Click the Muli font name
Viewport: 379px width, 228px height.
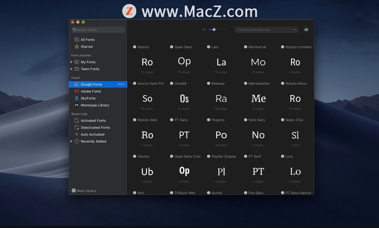coord(141,193)
